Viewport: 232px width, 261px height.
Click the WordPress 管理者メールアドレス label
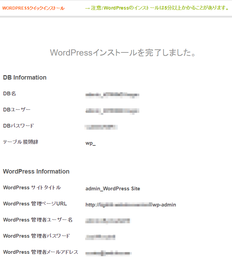tap(40, 252)
